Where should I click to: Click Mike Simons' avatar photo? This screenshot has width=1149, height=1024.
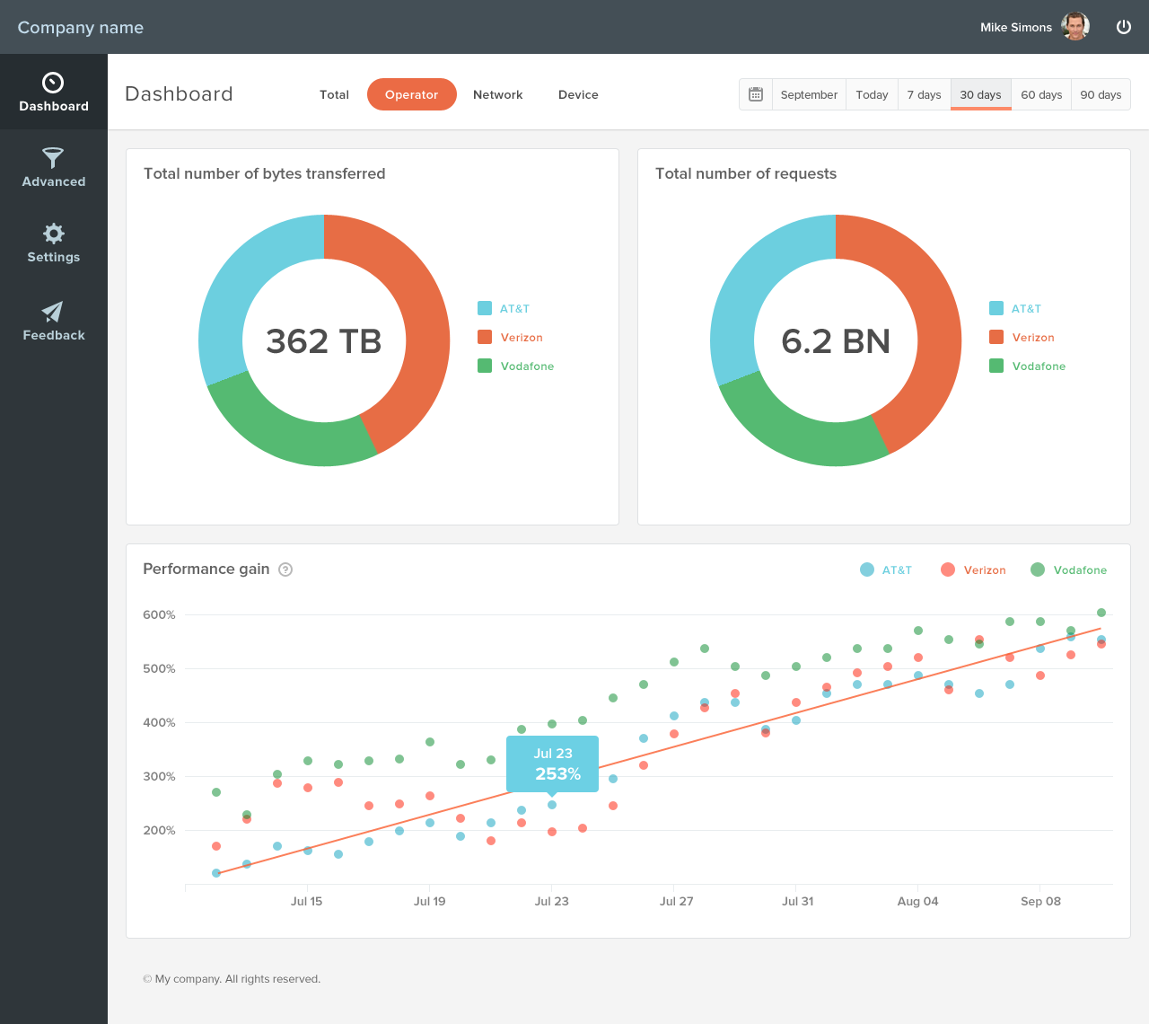click(1075, 27)
